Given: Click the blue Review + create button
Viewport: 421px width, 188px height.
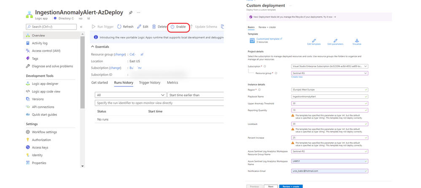Looking at the screenshot, I should 291,186.
